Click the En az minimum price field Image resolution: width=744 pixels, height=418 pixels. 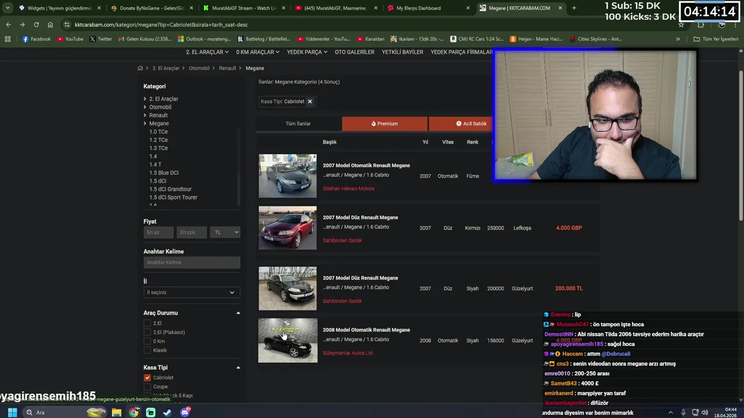[159, 232]
